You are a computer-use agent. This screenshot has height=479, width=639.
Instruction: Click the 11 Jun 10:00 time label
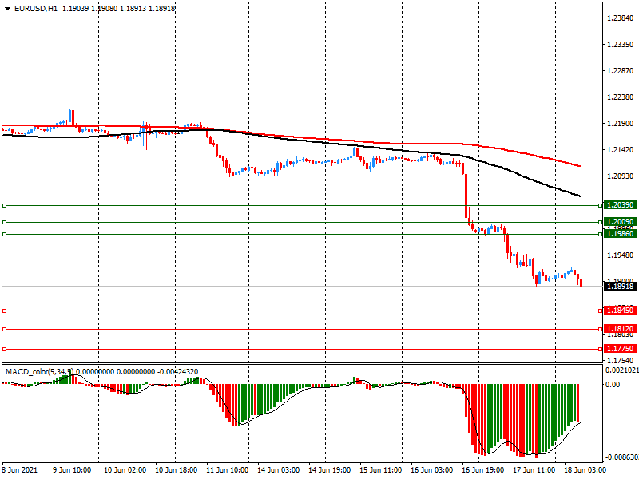pyautogui.click(x=228, y=470)
